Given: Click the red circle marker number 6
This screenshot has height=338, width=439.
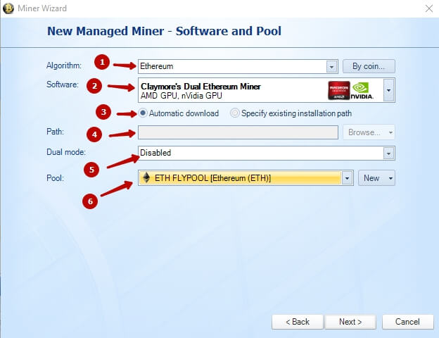Looking at the screenshot, I should [90, 201].
